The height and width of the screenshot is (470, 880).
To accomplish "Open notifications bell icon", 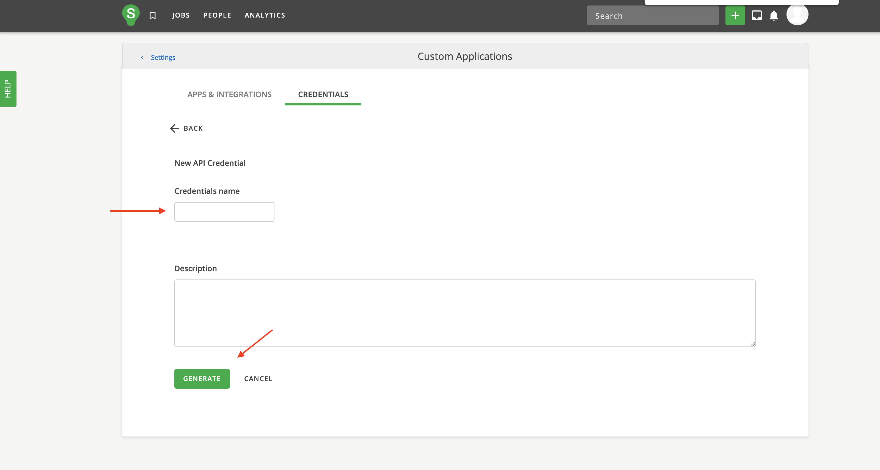I will [x=774, y=16].
